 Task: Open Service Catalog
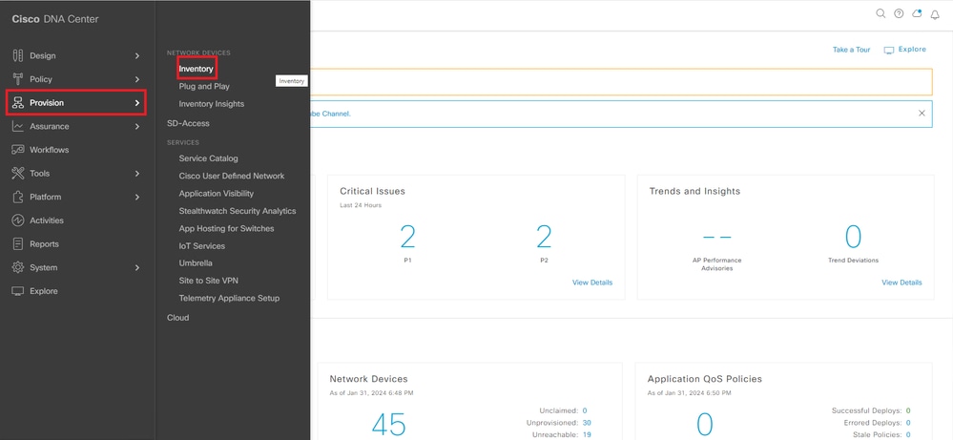pyautogui.click(x=209, y=158)
